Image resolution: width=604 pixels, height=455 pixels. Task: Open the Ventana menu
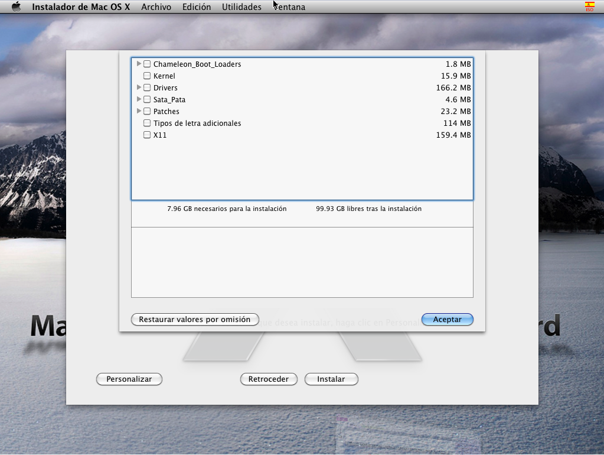[289, 7]
